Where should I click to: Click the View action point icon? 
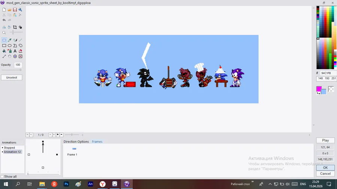coord(21,56)
